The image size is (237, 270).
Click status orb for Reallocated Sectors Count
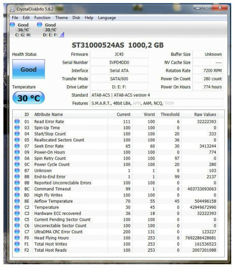point(17,140)
